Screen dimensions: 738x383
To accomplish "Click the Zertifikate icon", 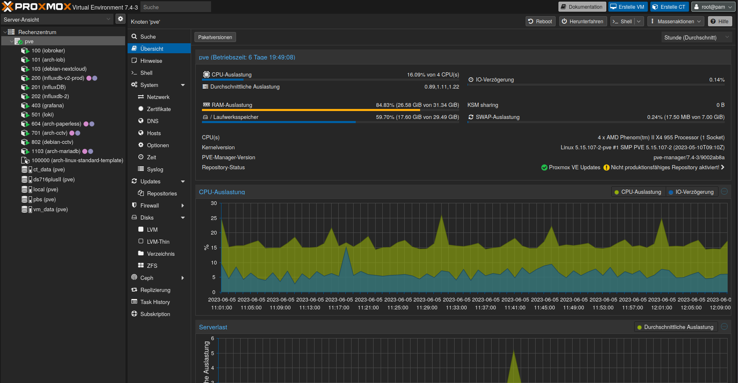I will coord(141,109).
